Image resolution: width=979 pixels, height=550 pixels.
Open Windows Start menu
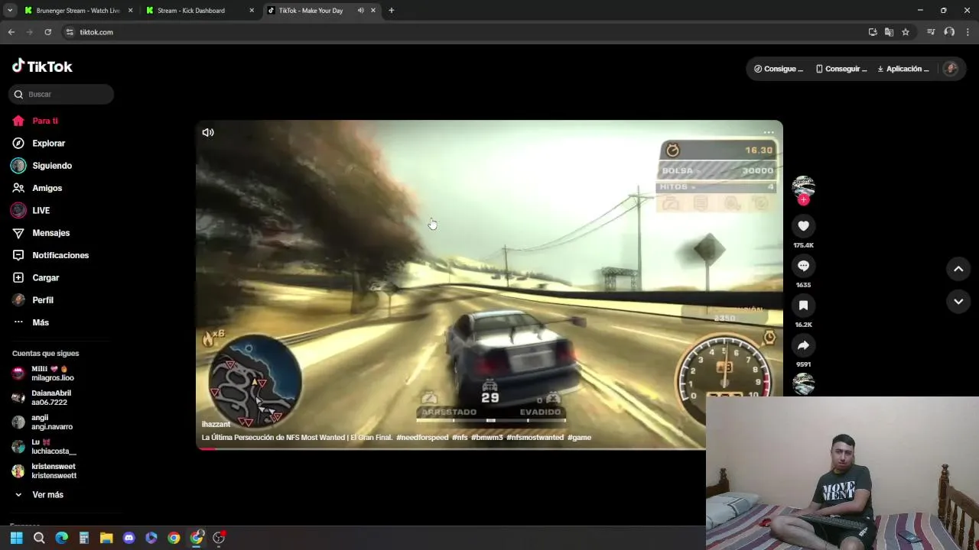16,538
